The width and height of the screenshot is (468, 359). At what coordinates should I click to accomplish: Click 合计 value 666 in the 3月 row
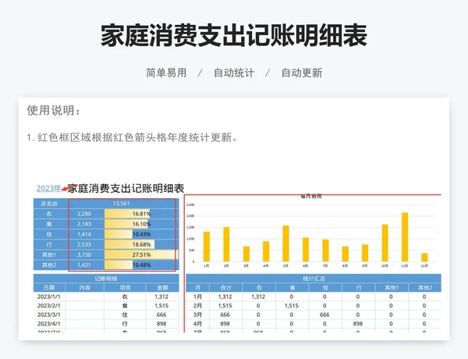tap(225, 315)
